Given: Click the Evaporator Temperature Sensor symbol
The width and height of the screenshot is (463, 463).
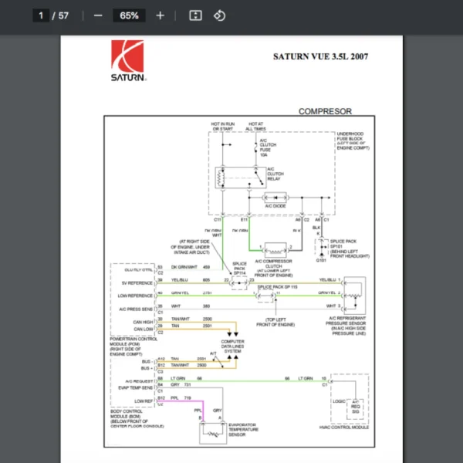Looking at the screenshot, I should point(212,432).
